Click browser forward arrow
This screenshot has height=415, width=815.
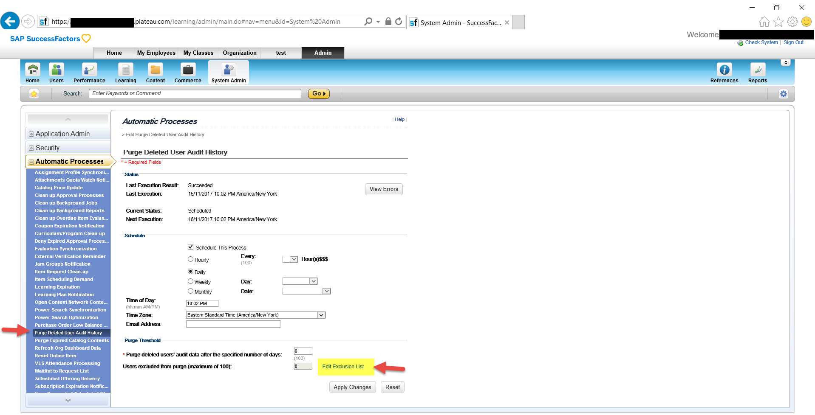coord(28,21)
